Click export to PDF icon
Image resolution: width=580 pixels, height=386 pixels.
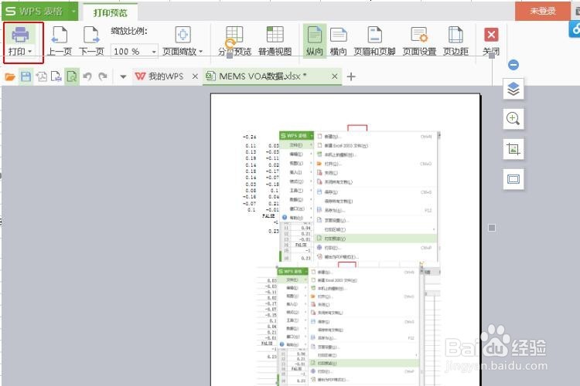(x=41, y=76)
